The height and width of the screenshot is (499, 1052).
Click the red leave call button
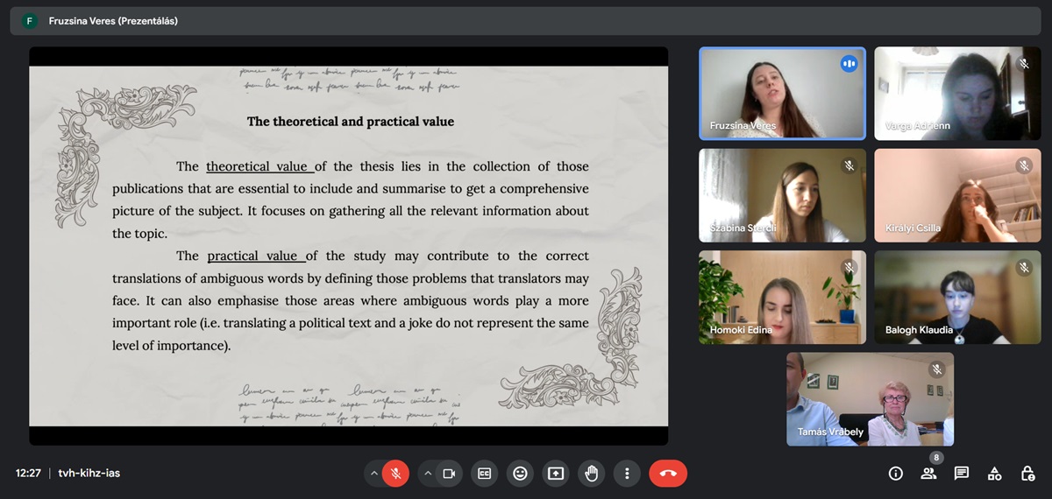pos(668,474)
